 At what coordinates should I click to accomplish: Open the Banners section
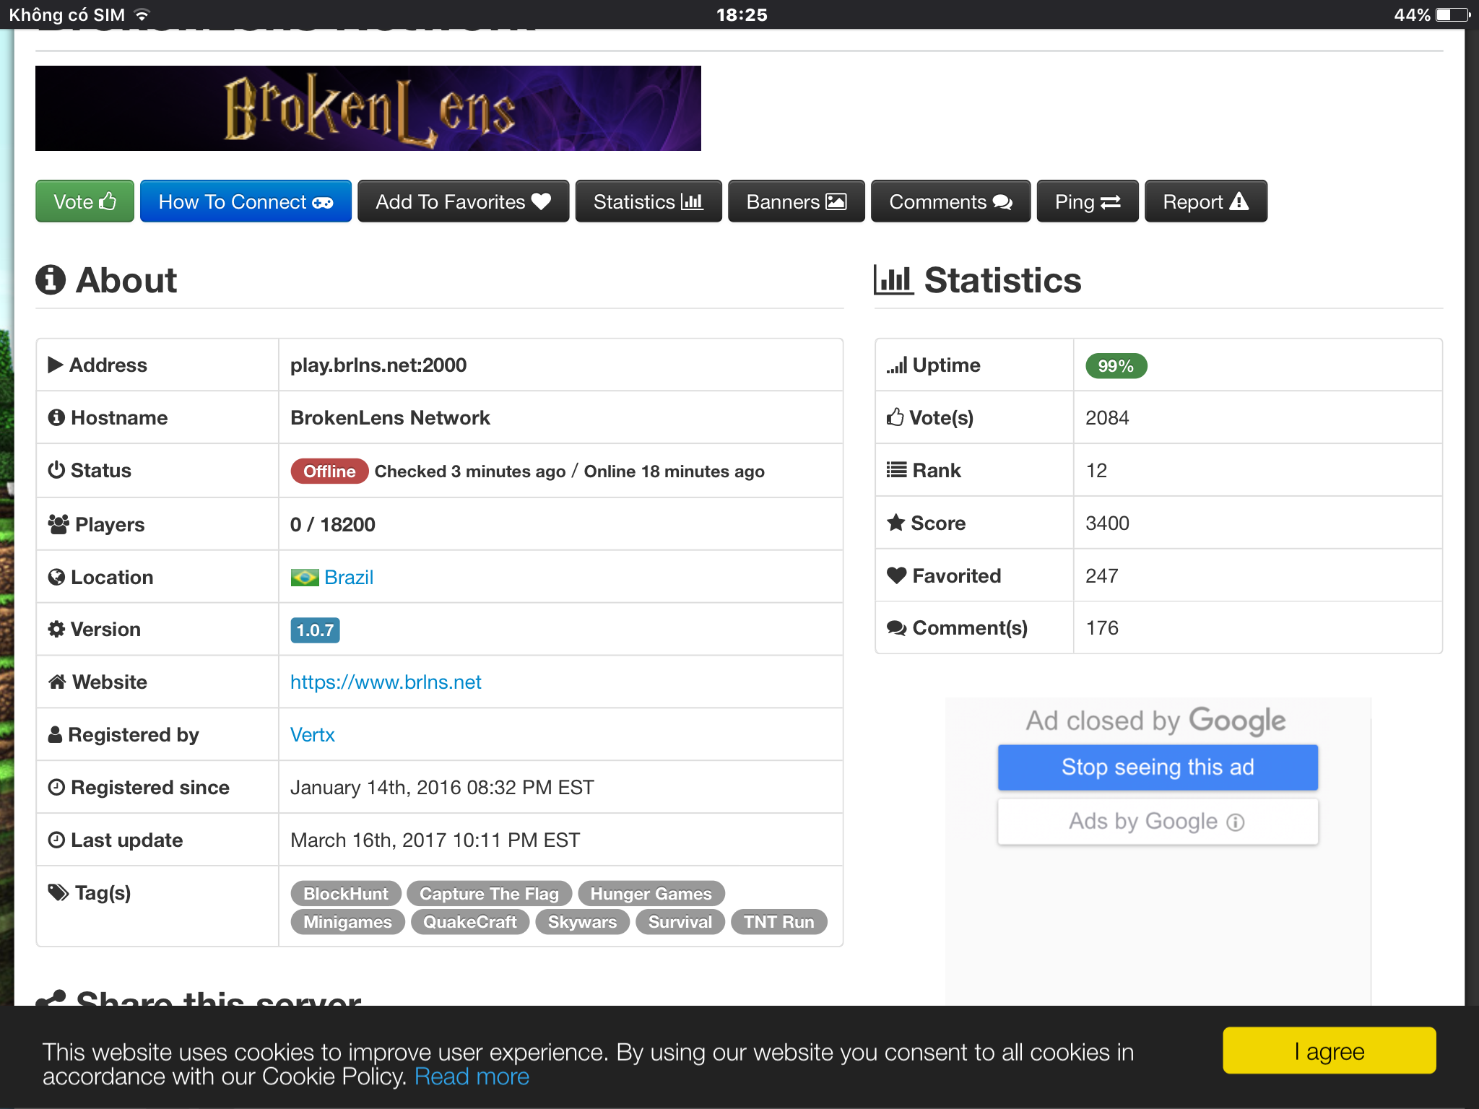pos(796,201)
